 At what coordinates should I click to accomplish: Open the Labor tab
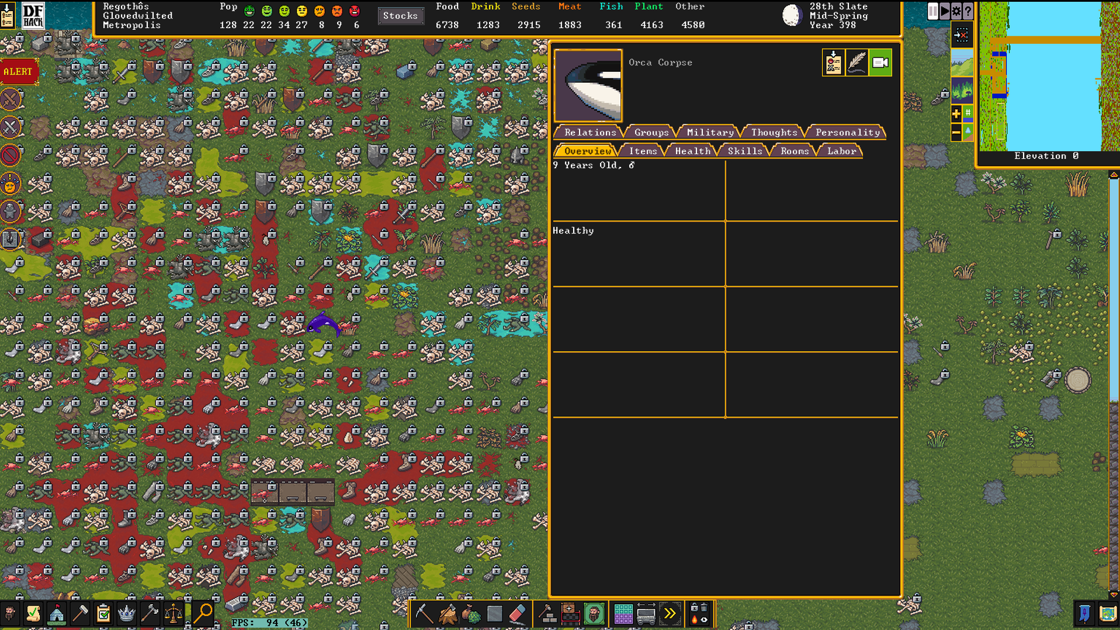(841, 151)
